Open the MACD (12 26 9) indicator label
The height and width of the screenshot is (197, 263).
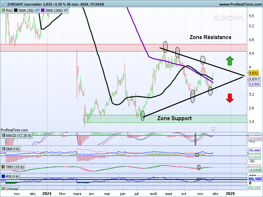18,136
